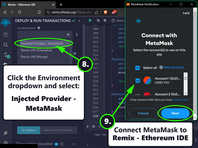Open the Solidity compiler sidebar icon
198x148 pixels.
click(6, 55)
